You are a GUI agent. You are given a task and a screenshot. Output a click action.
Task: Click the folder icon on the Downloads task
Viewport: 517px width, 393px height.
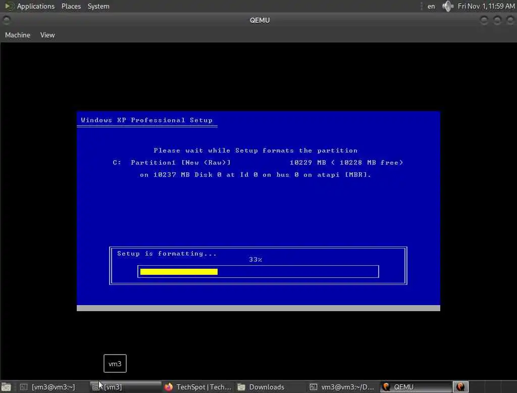coord(241,387)
